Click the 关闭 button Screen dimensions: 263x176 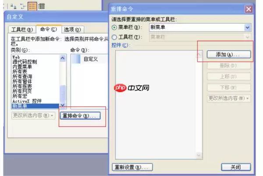[x=236, y=167]
